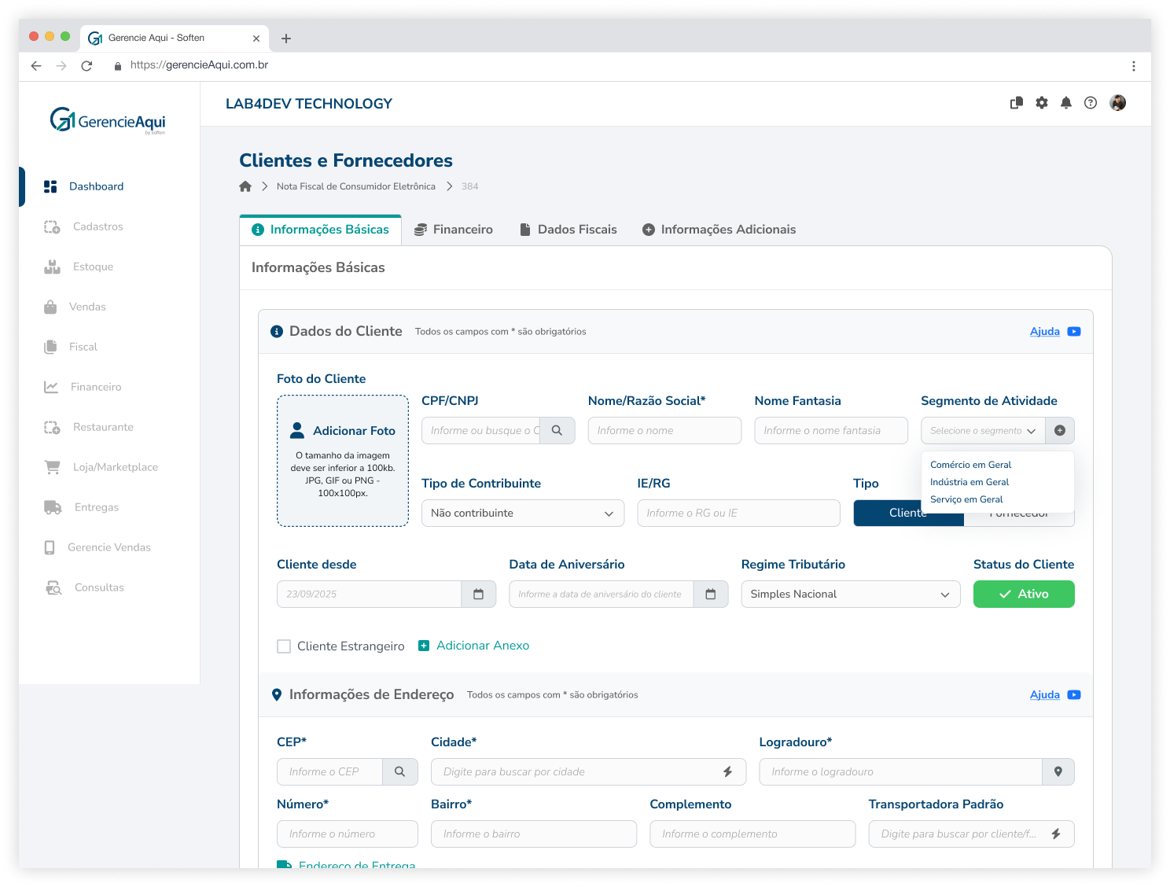
Task: Click plus icon to add new segmento
Action: point(1059,431)
